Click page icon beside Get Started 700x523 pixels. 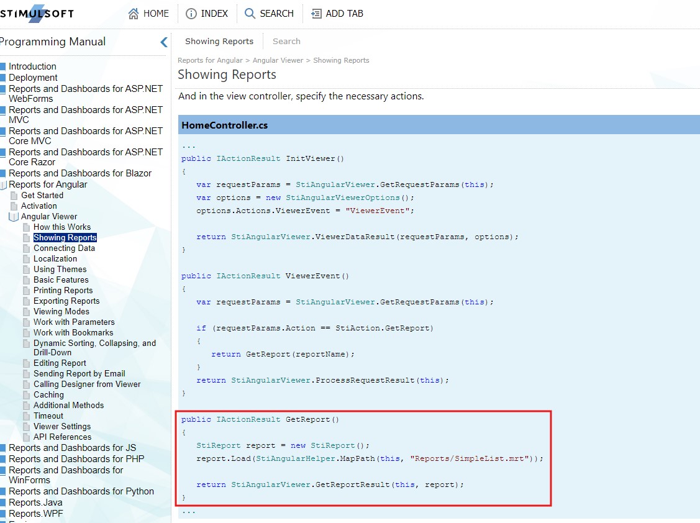(x=14, y=195)
